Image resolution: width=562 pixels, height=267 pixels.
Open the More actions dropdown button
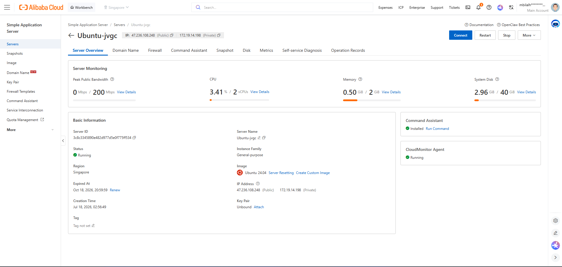click(529, 35)
